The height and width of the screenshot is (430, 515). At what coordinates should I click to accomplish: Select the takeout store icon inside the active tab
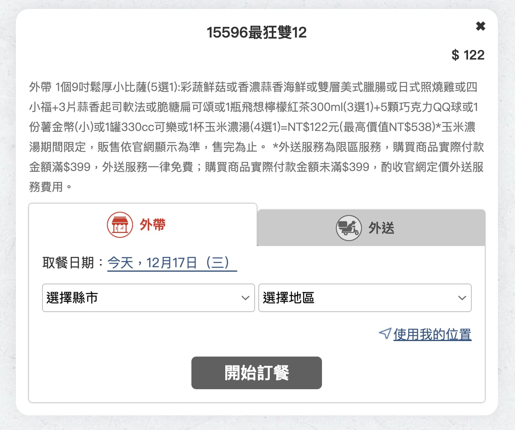pyautogui.click(x=120, y=224)
